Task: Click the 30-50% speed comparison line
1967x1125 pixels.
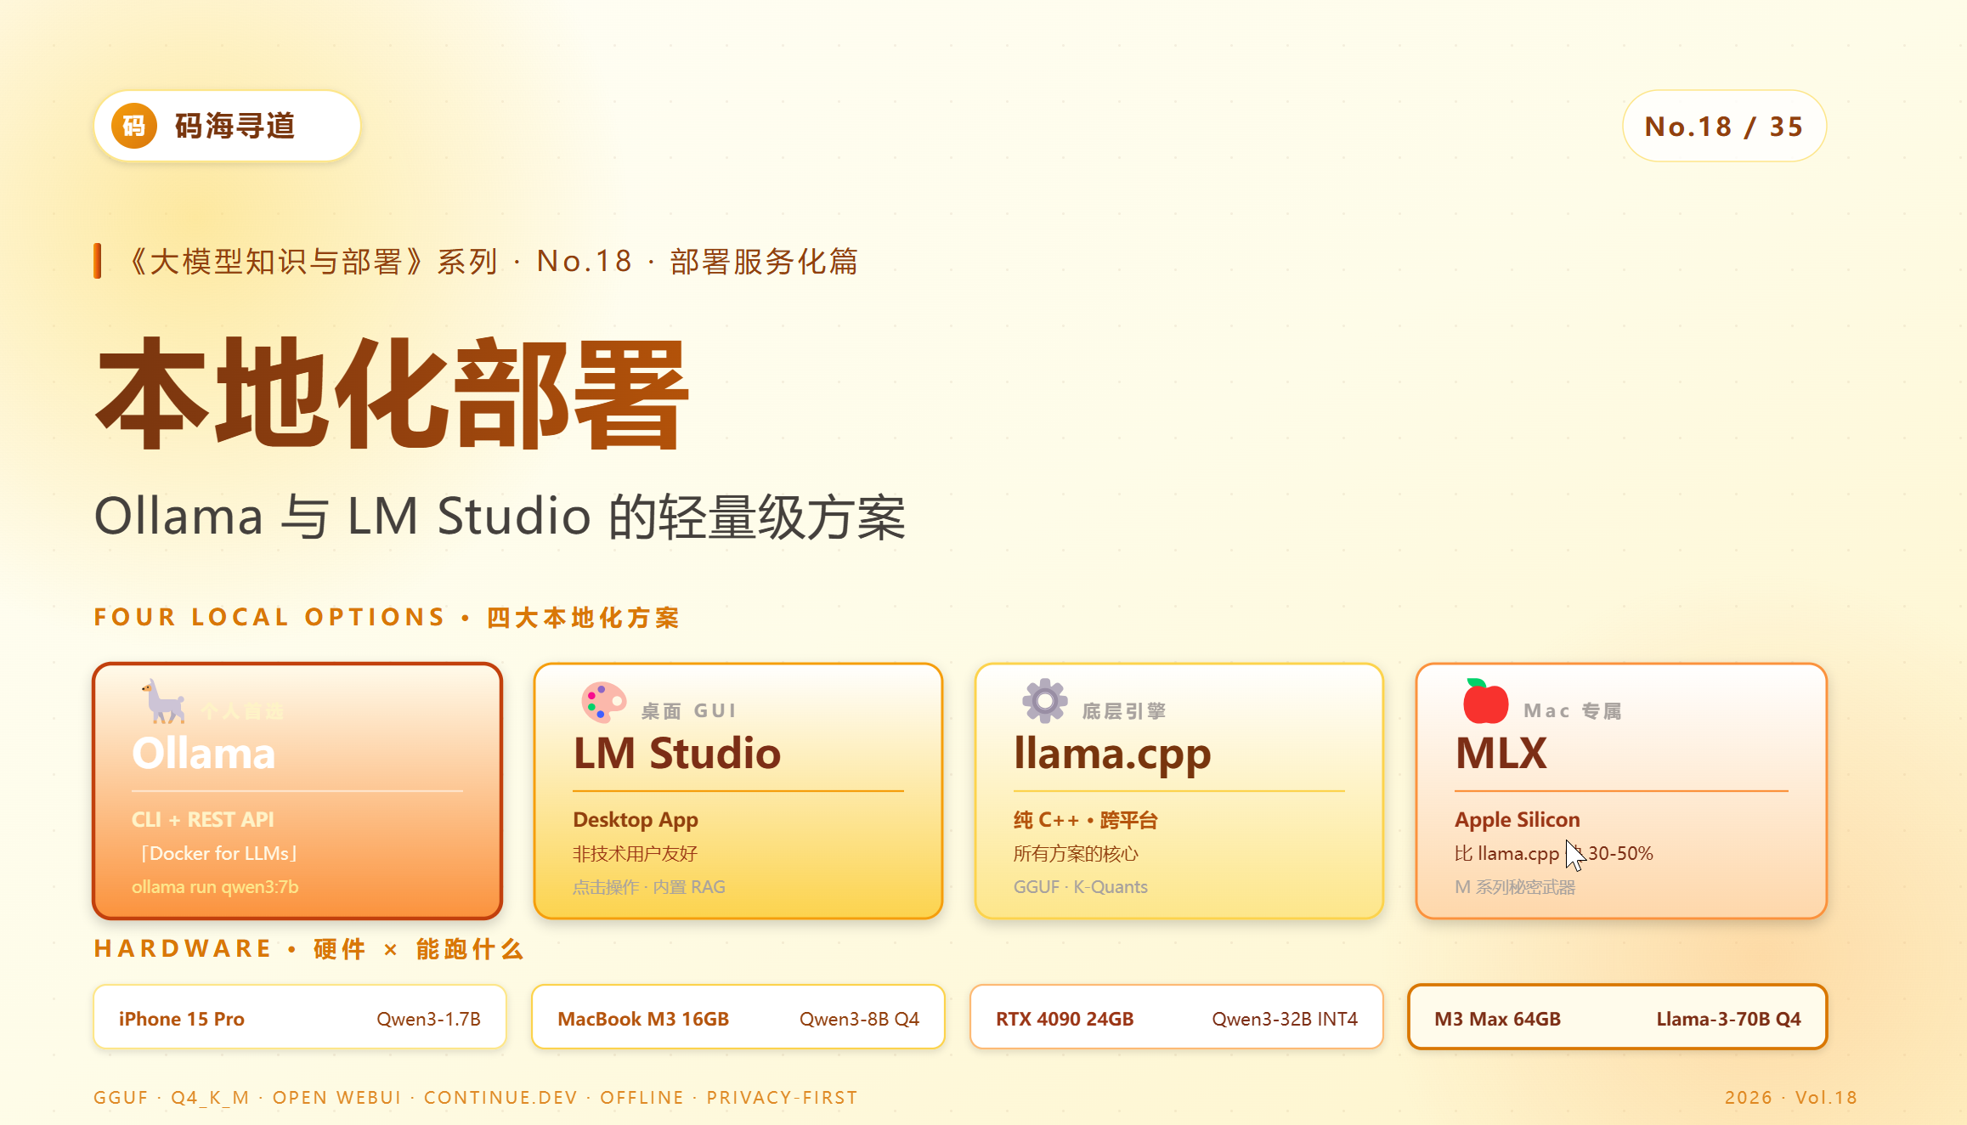Action: pos(1554,853)
